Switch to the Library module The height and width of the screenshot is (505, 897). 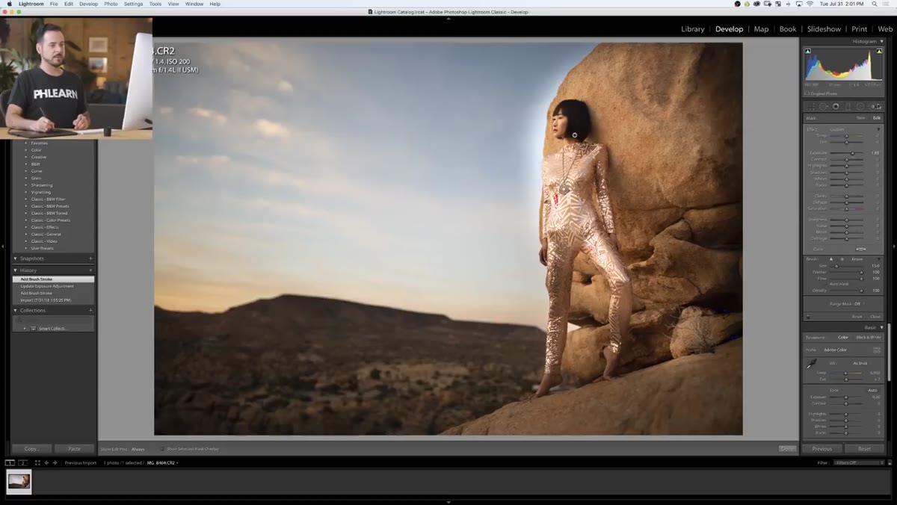coord(692,29)
